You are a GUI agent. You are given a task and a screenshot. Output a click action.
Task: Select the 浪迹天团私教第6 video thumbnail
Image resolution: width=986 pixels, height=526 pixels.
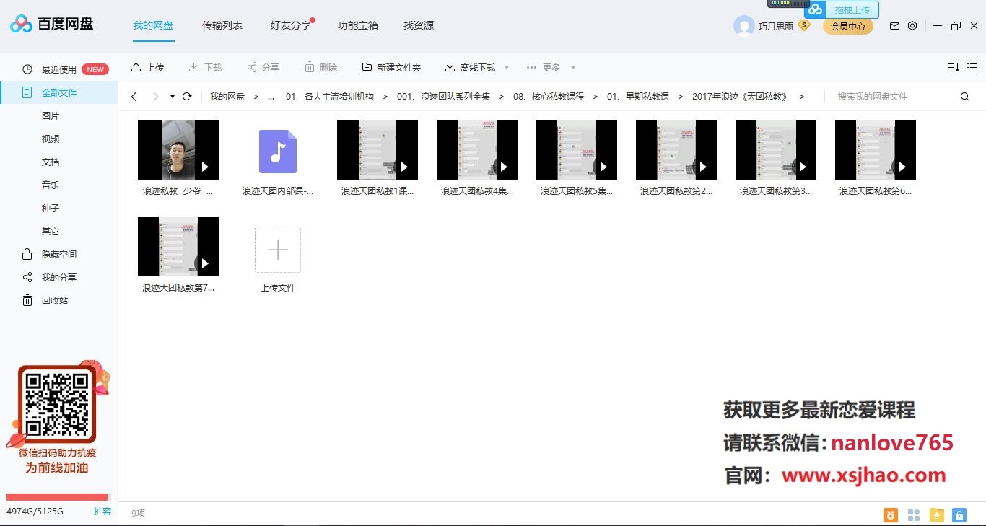tap(876, 150)
